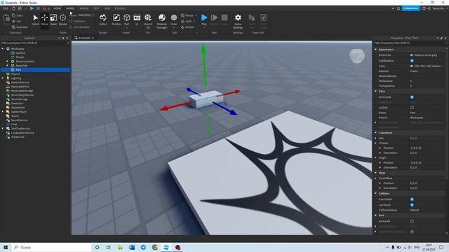Click the Color property swatch
This screenshot has height=252, width=449.
(412, 66)
